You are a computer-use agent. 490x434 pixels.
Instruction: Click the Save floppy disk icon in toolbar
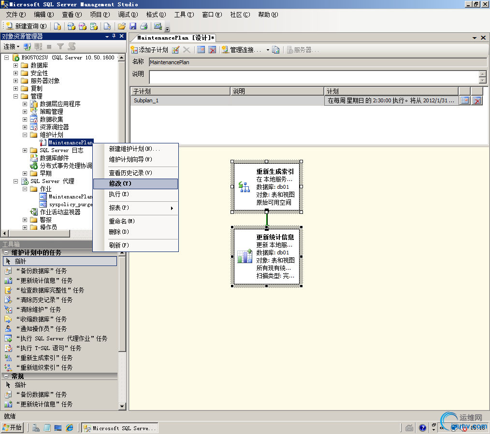pyautogui.click(x=133, y=26)
